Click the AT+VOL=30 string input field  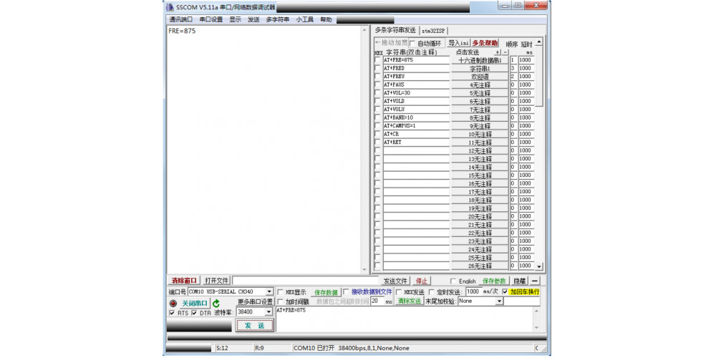pyautogui.click(x=415, y=93)
